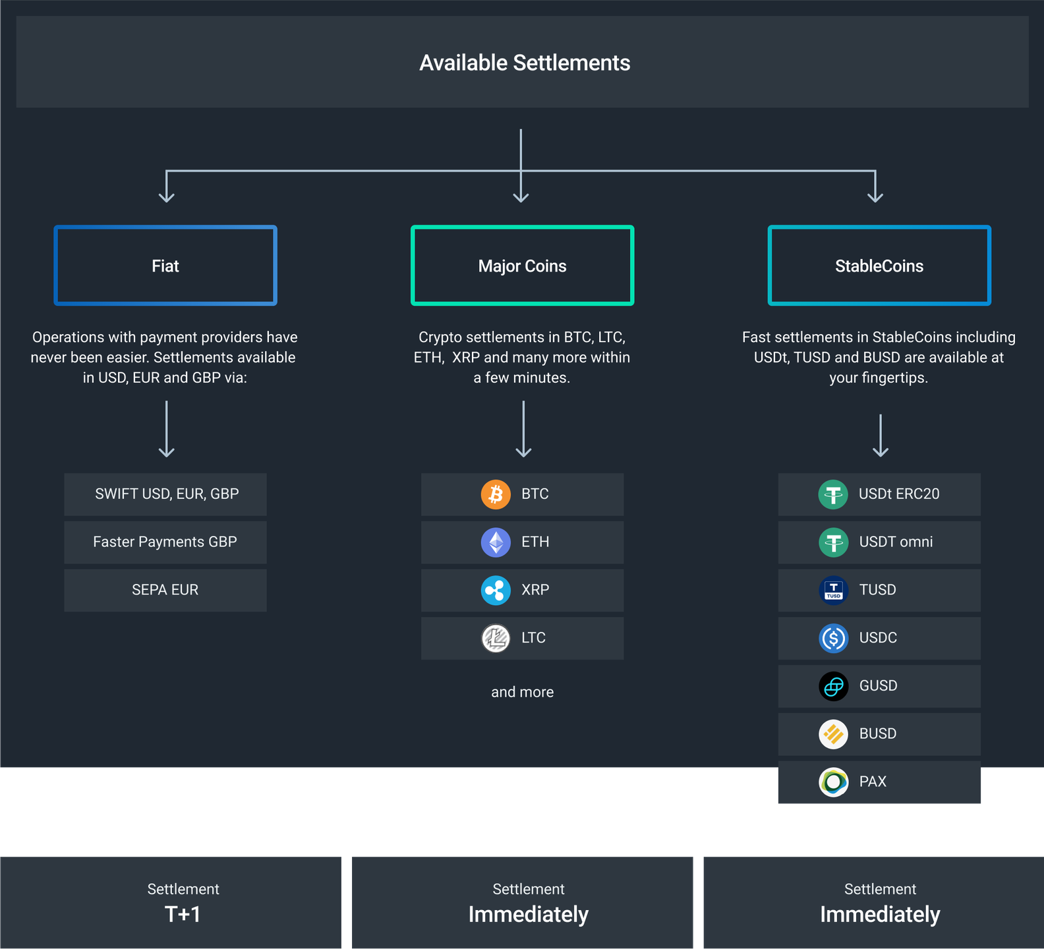Choose Faster Payments GBP option
This screenshot has height=949, width=1044.
tap(165, 542)
